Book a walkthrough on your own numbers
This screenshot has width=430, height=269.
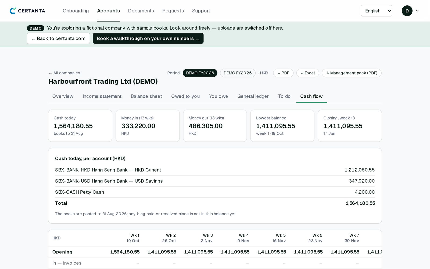tap(148, 38)
